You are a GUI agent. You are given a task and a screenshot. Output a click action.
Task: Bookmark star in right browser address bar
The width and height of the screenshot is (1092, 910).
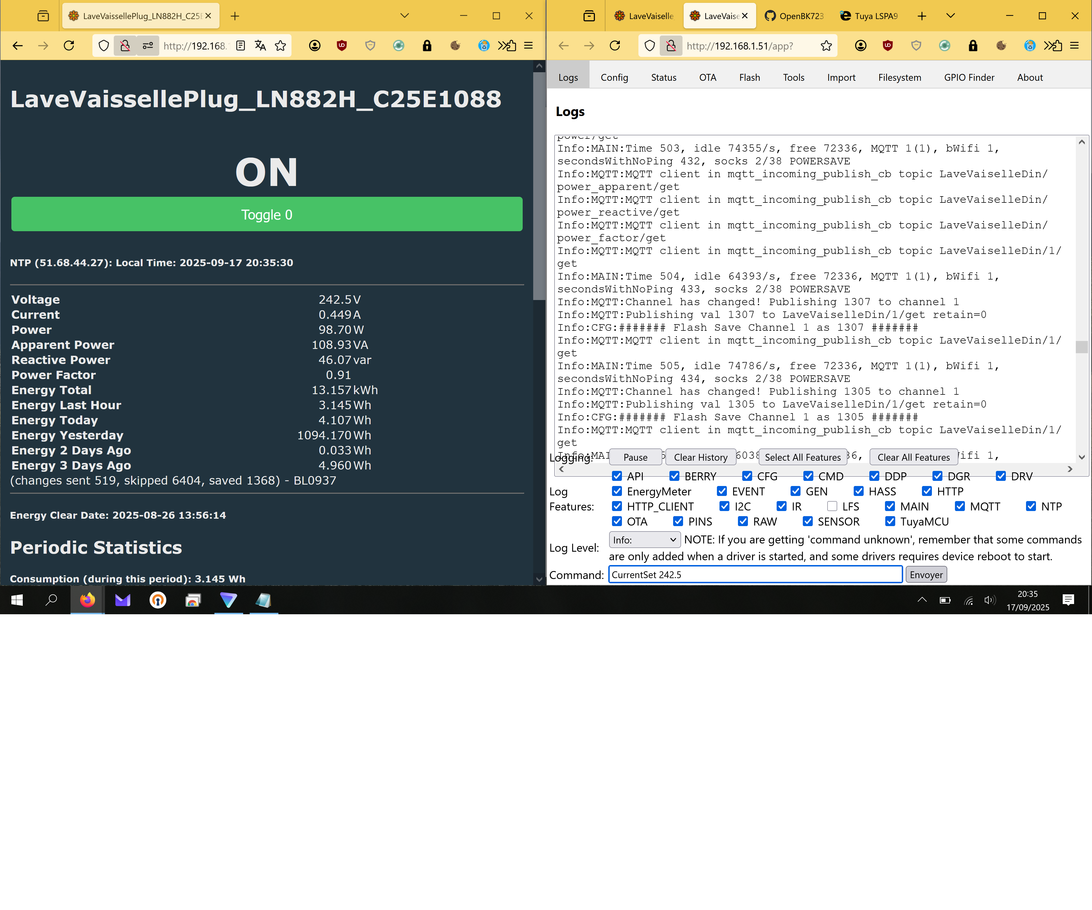(x=826, y=46)
